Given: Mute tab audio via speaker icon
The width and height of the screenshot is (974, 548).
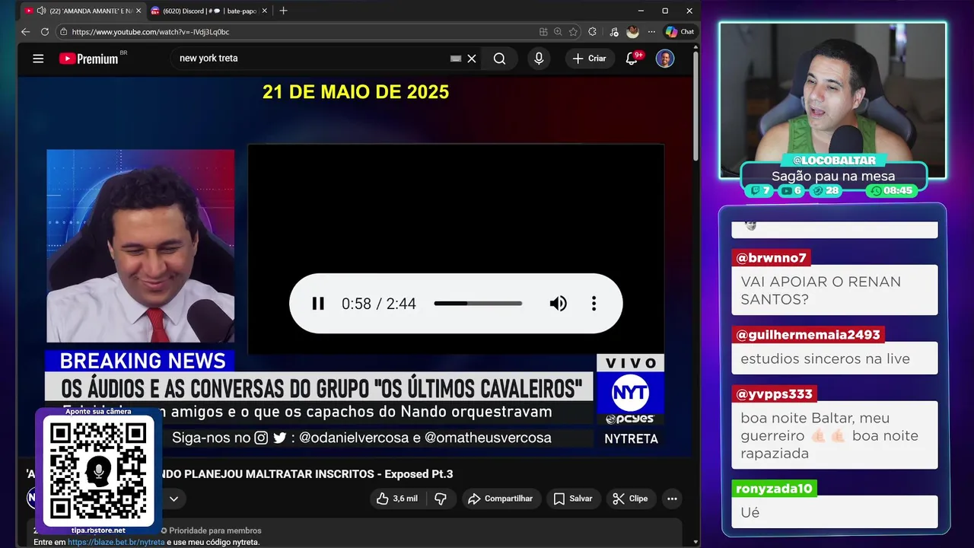Looking at the screenshot, I should pos(41,11).
